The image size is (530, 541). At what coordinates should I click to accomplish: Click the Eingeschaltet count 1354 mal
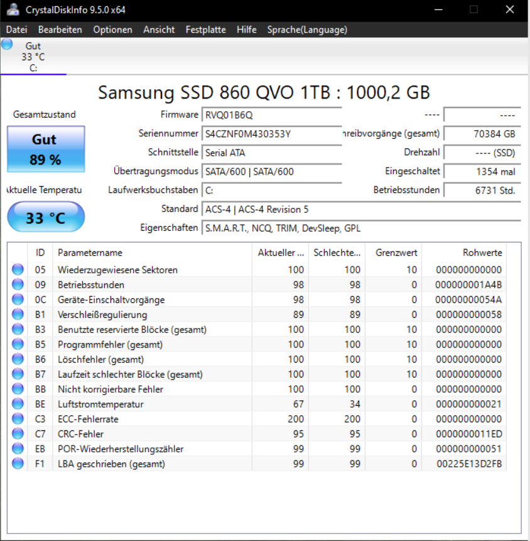[x=482, y=172]
